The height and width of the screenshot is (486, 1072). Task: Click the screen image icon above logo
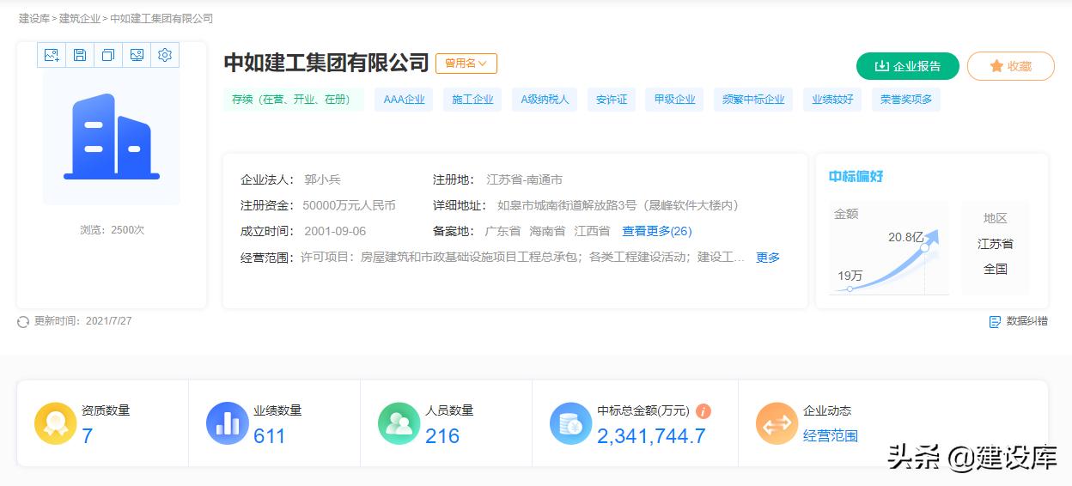(x=137, y=55)
